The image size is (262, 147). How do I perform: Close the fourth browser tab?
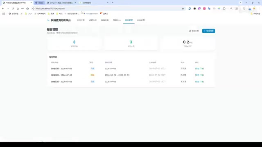click(108, 3)
